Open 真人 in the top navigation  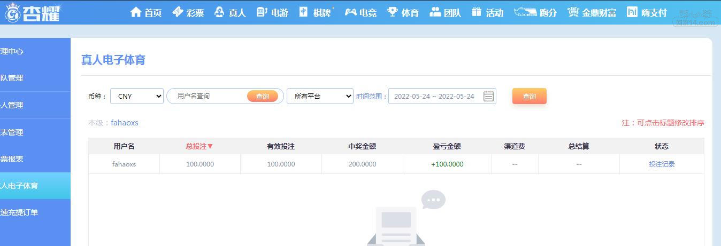point(237,13)
